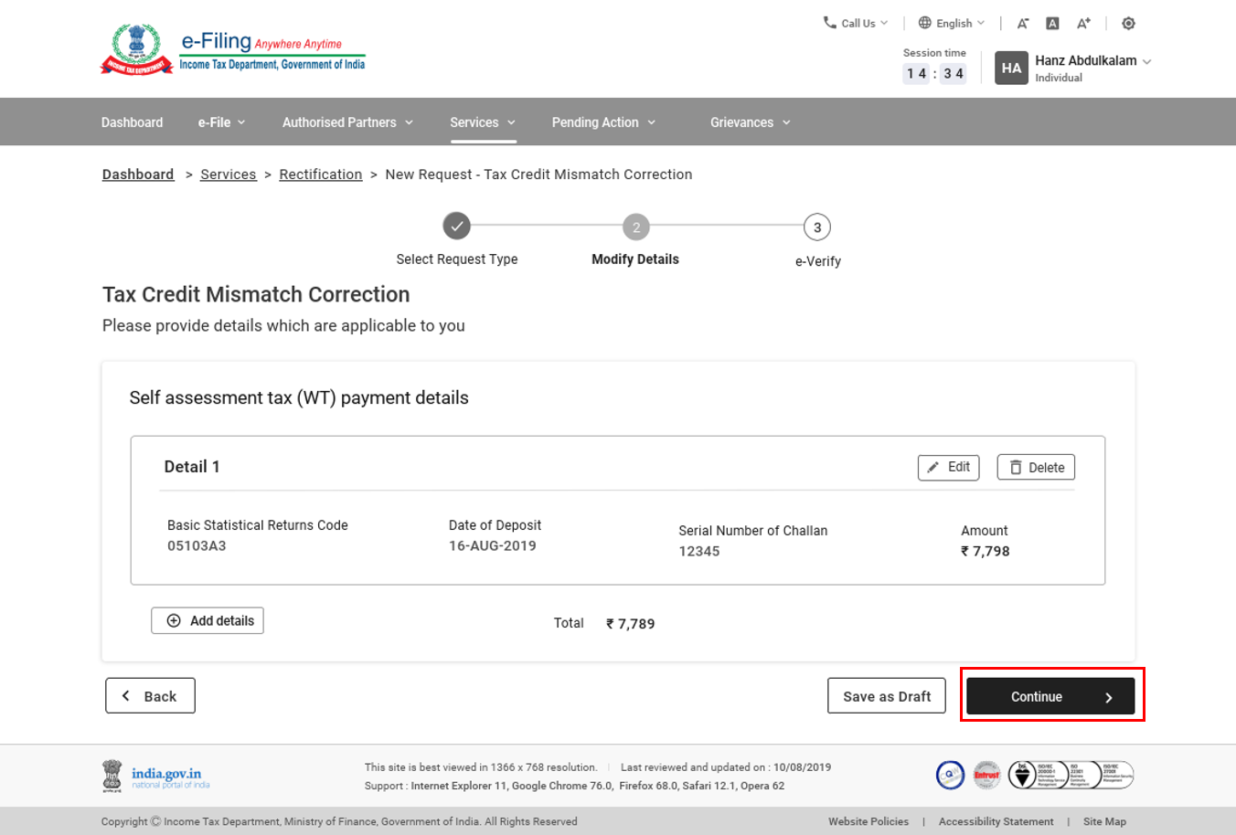Go to Dashboard in the navigation bar
The image size is (1236, 835).
point(132,122)
